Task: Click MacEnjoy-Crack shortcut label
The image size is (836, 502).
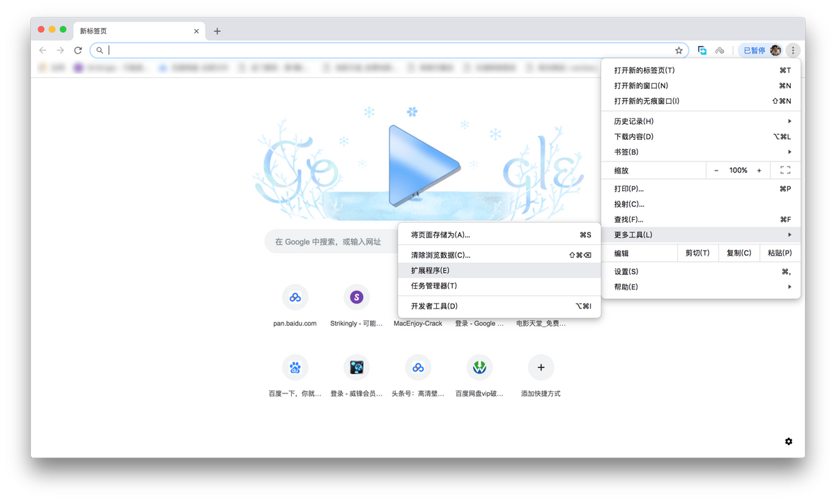Action: click(x=418, y=323)
